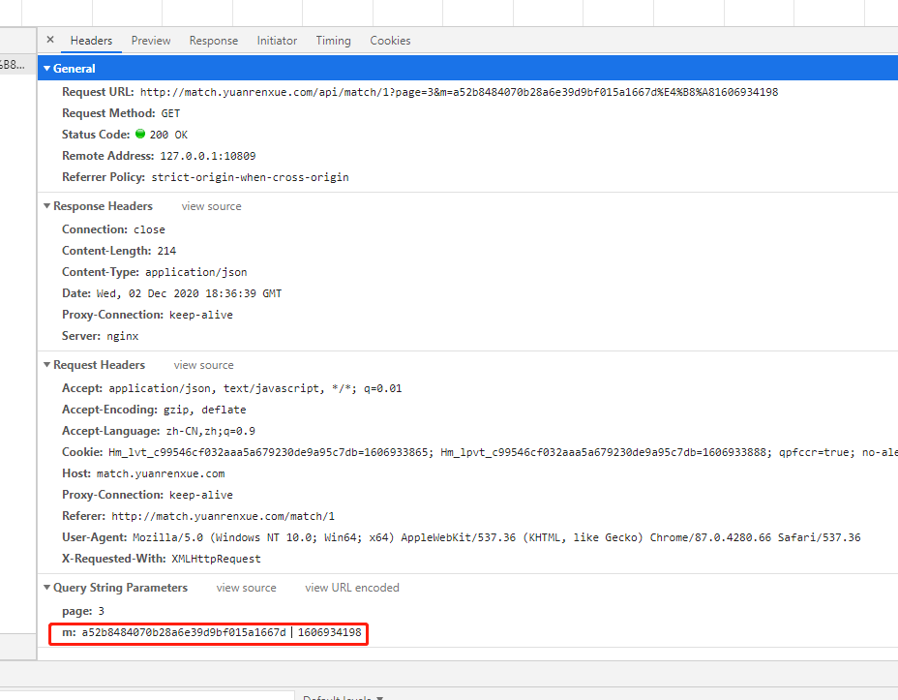Click the Referer URL value

pyautogui.click(x=223, y=516)
